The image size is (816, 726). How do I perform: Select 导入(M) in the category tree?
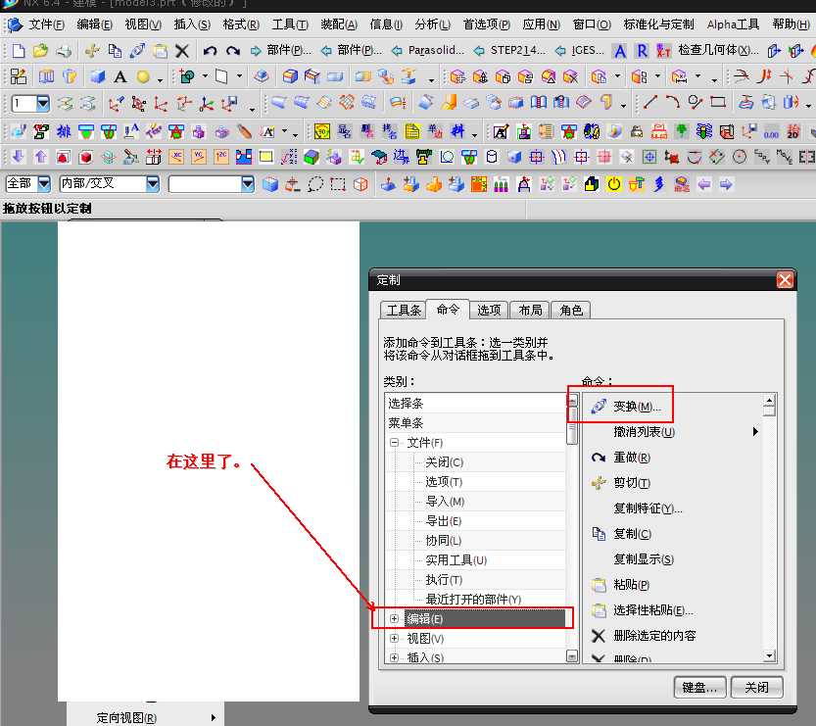click(x=445, y=502)
